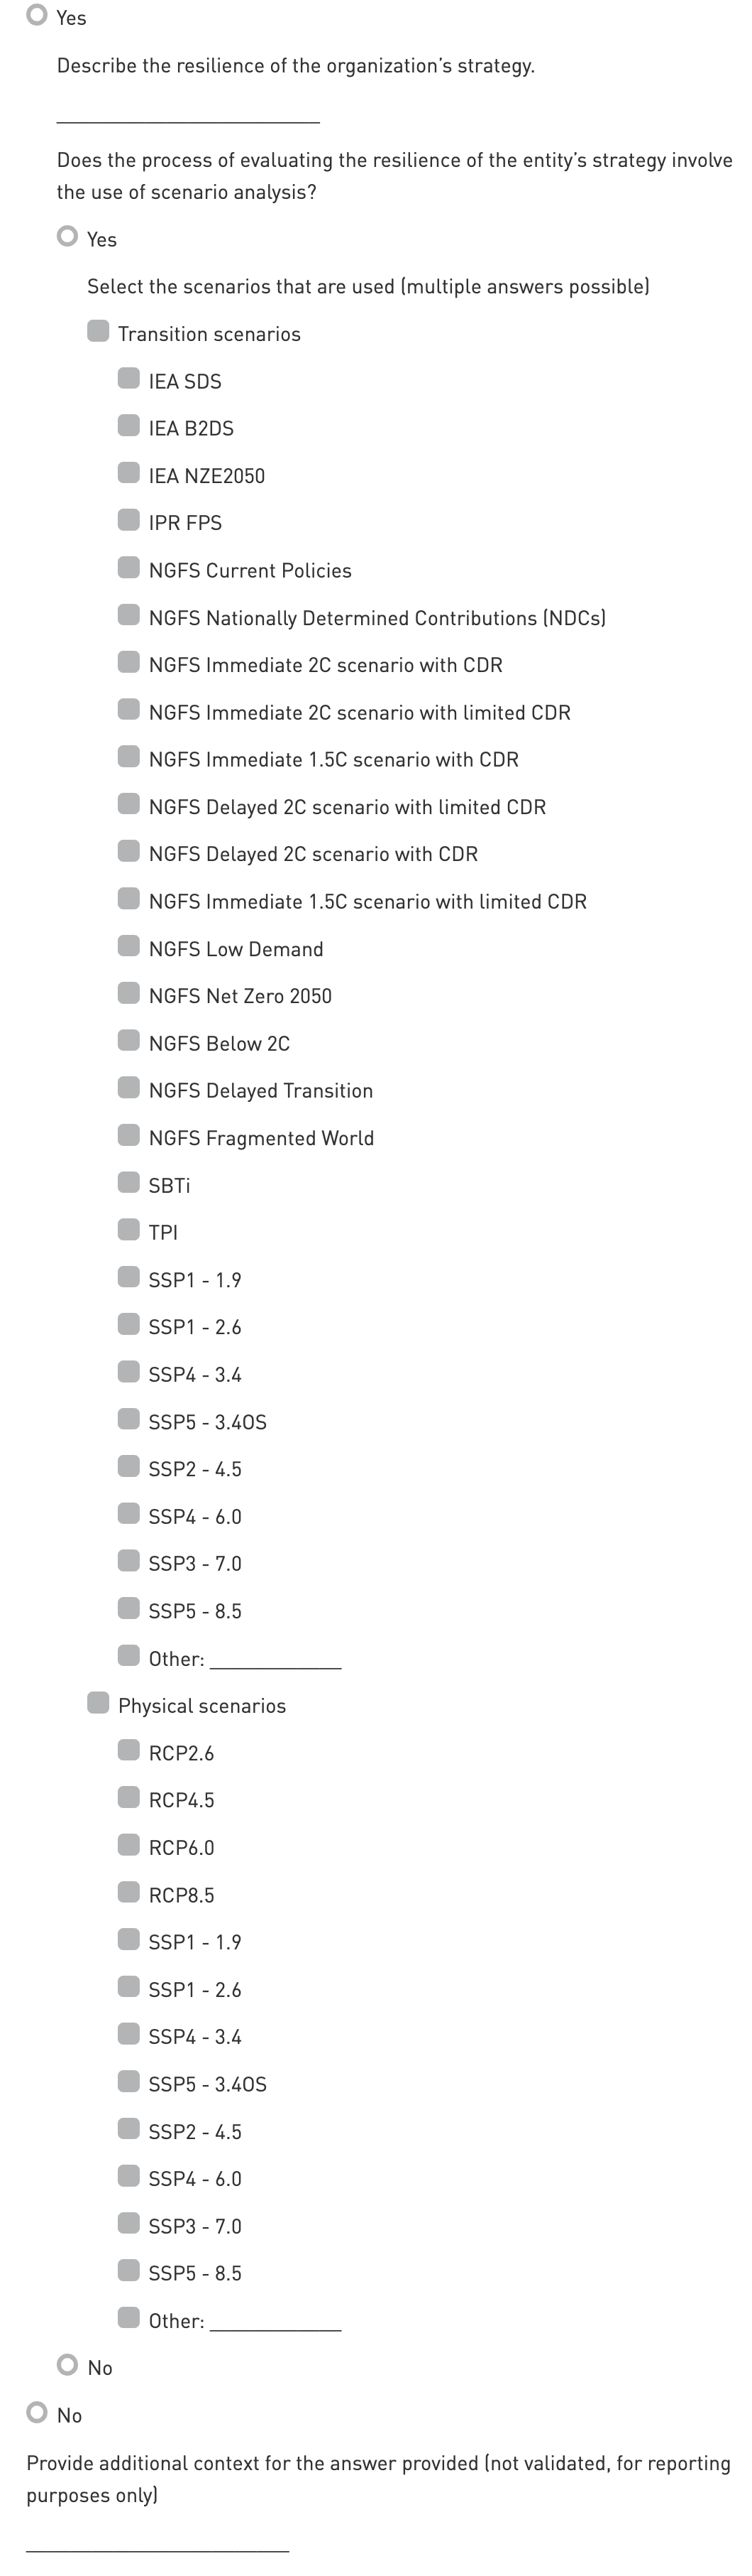Enable the RCP8.5 scenario checkbox
Image resolution: width=752 pixels, height=2576 pixels.
pos(129,1892)
